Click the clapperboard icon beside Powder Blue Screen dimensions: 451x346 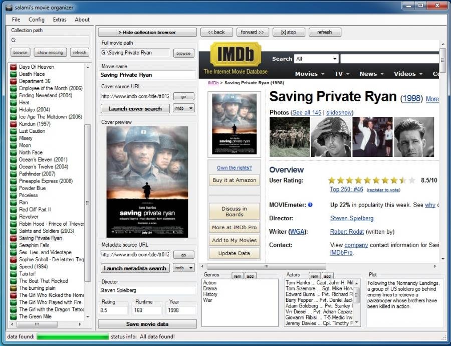pyautogui.click(x=13, y=188)
